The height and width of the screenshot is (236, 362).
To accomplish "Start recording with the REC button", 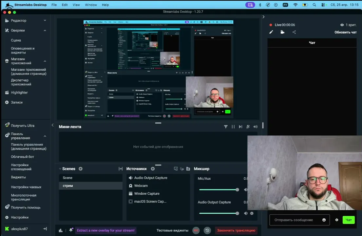I will (x=196, y=230).
